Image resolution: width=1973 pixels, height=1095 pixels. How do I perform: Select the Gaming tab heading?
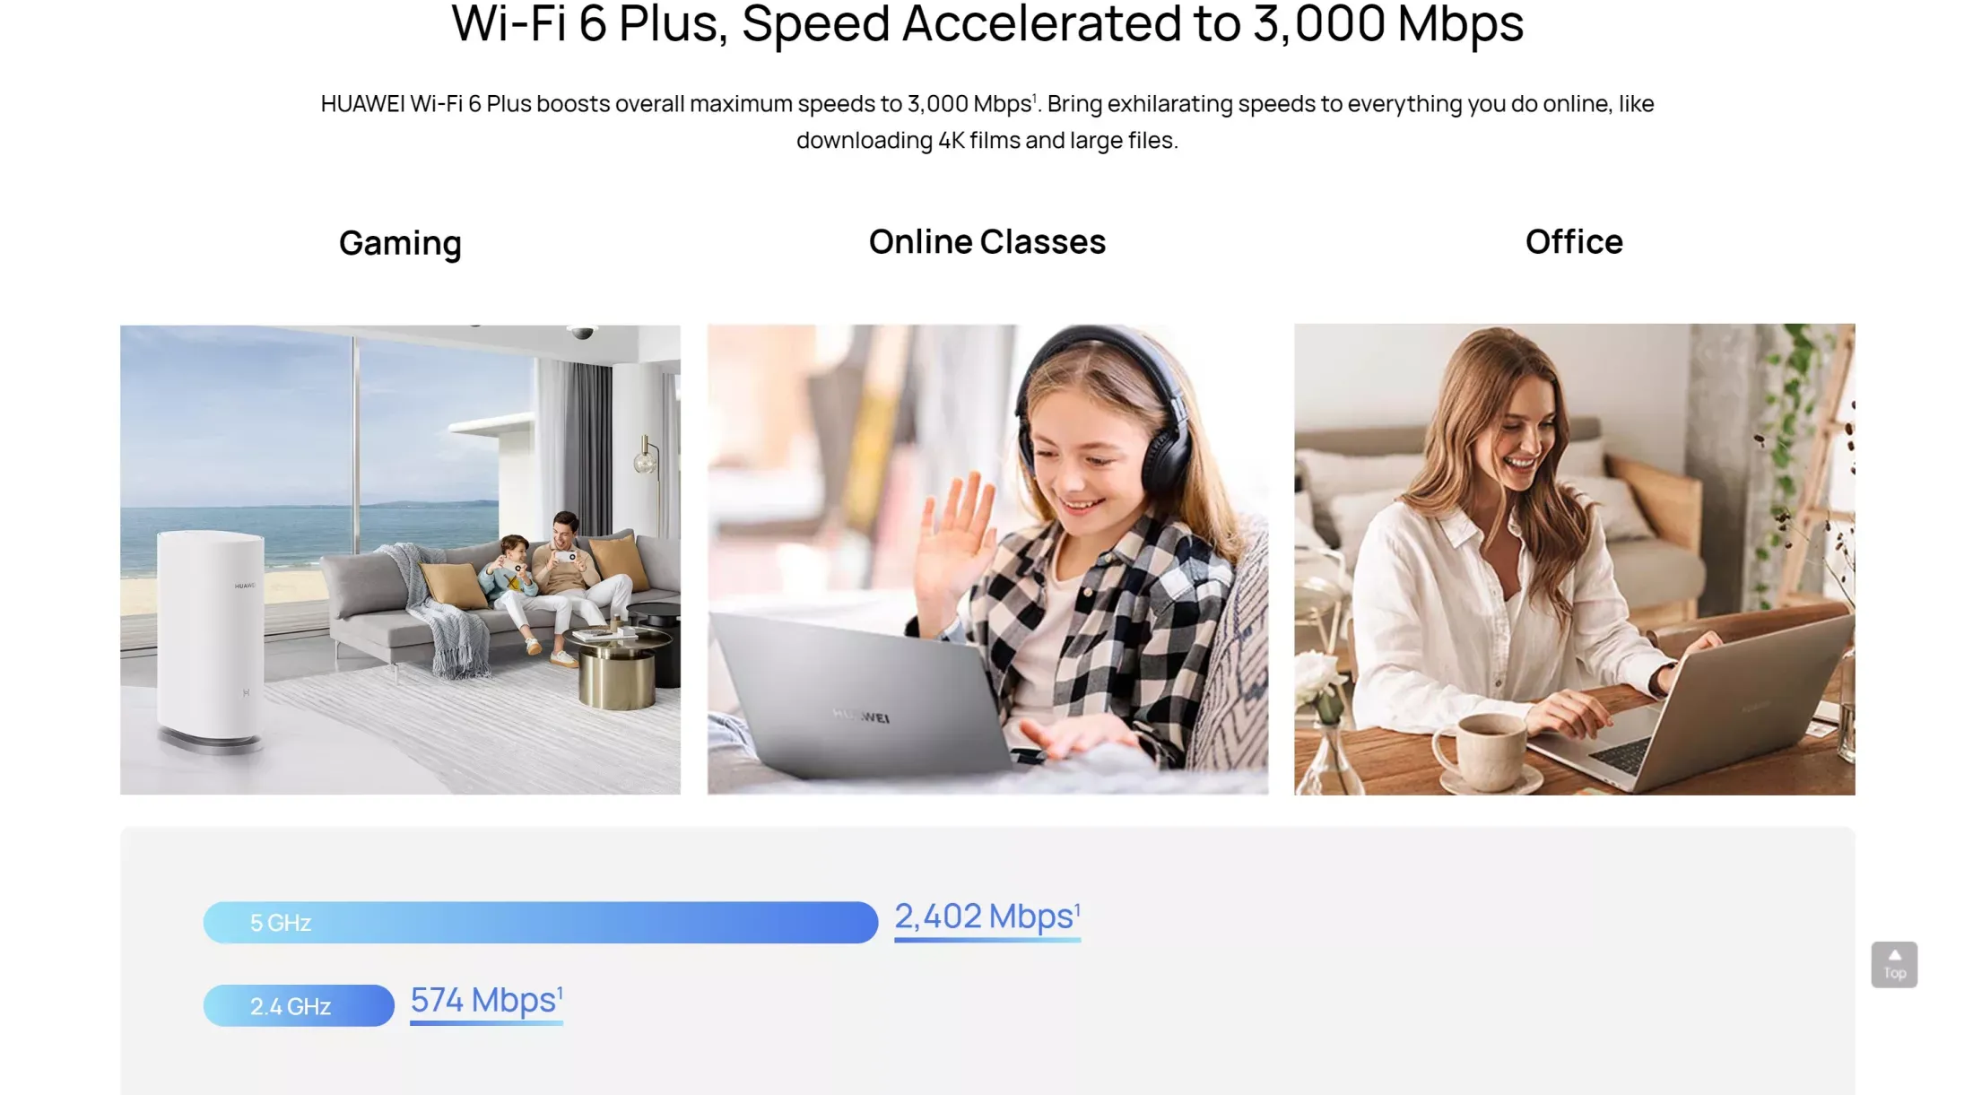click(400, 243)
